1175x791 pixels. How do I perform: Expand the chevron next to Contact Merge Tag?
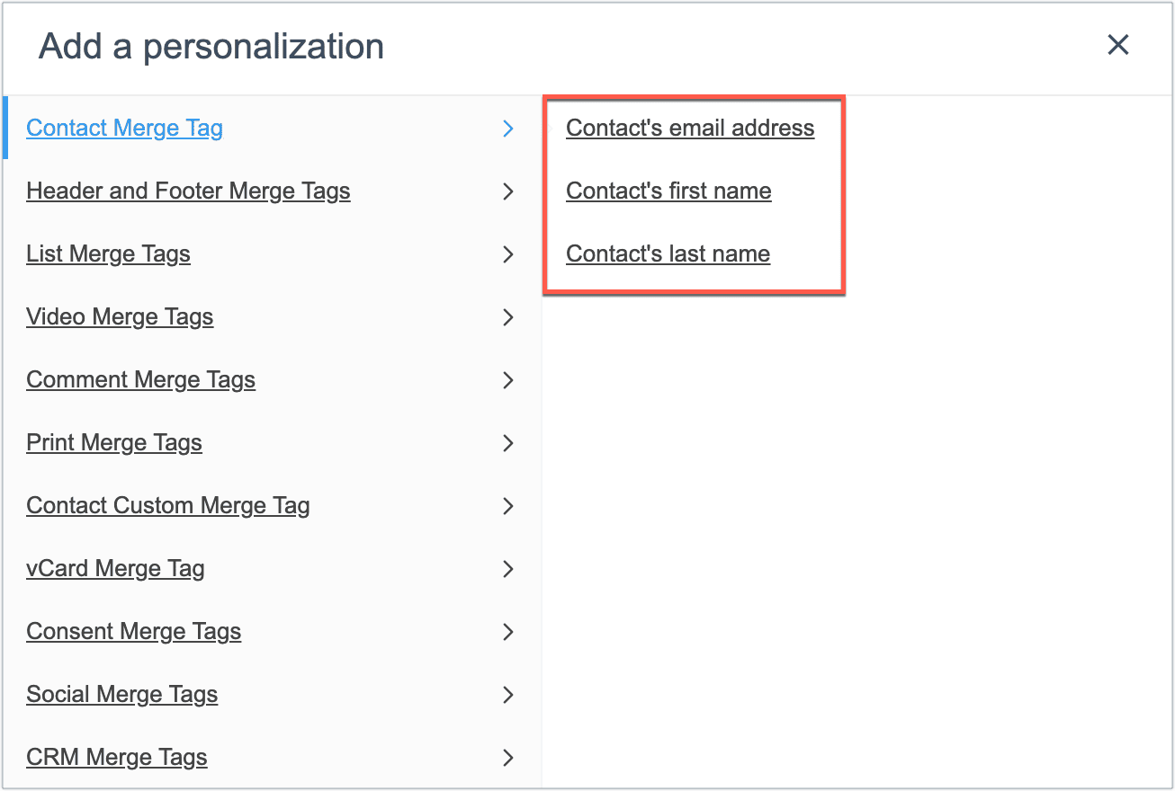(x=508, y=129)
